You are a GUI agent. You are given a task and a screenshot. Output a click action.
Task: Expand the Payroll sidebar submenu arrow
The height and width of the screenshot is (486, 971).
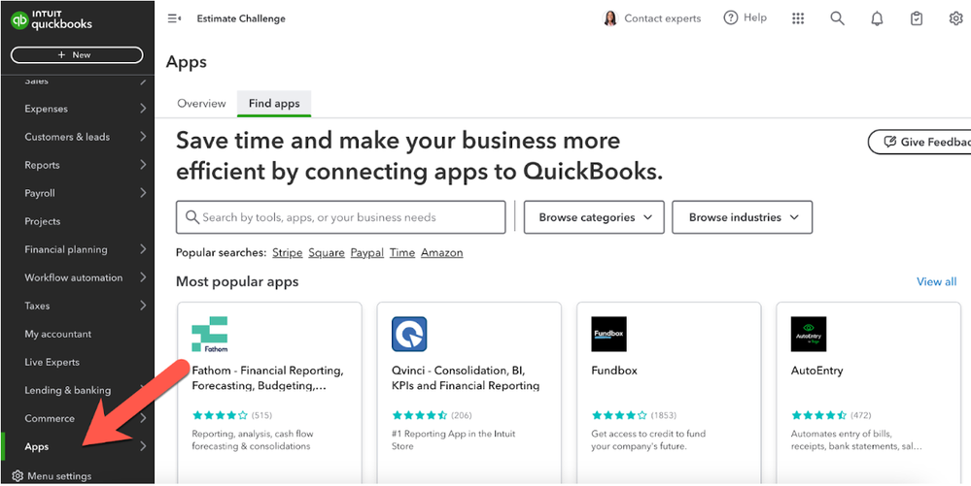(143, 193)
